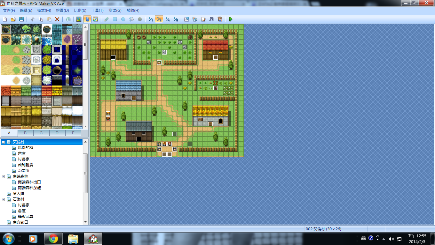Image resolution: width=435 pixels, height=245 pixels.
Task: Open the Script Editor icon
Action: click(x=203, y=19)
